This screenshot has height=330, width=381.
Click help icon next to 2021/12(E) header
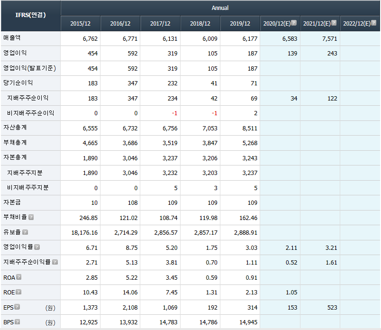tap(334, 23)
